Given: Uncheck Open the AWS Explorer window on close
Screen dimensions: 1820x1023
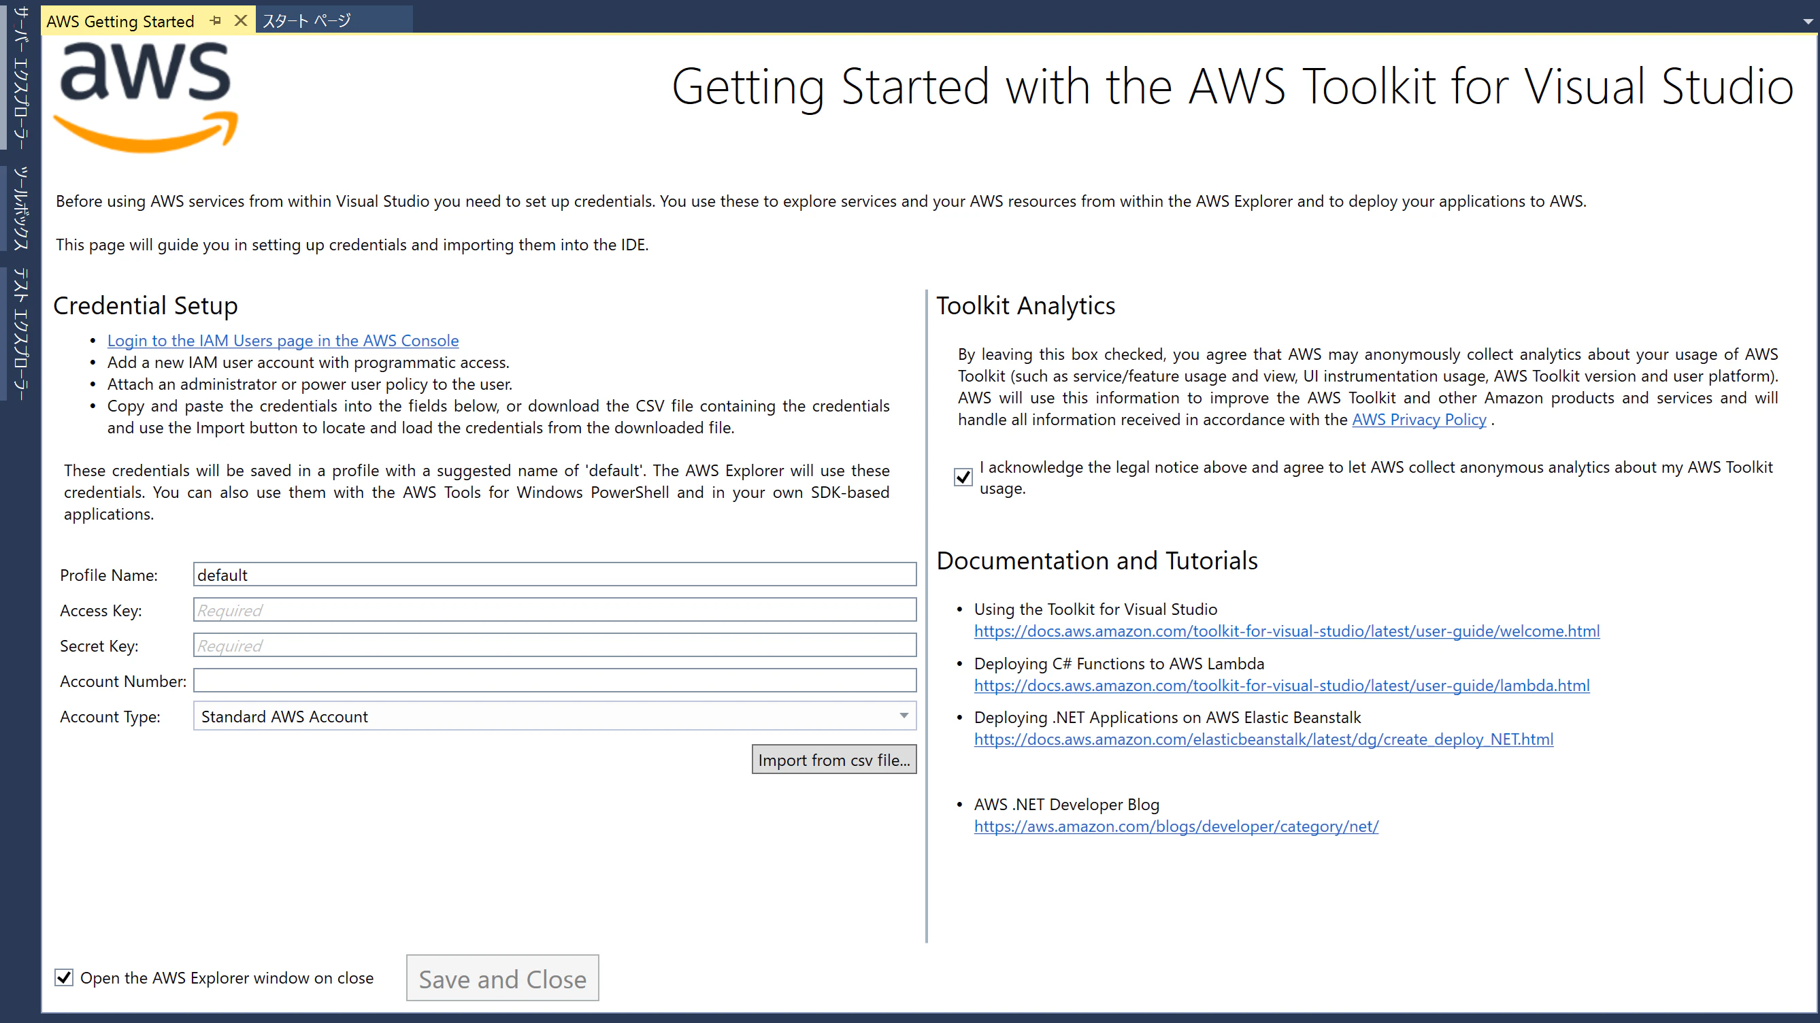Looking at the screenshot, I should tap(63, 978).
